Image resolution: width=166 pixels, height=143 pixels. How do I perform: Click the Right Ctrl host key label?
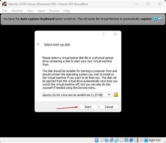tap(154, 140)
